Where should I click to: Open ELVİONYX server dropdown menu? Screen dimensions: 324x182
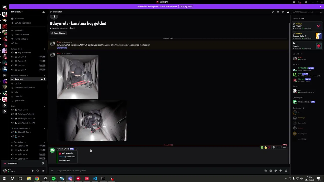click(x=17, y=12)
